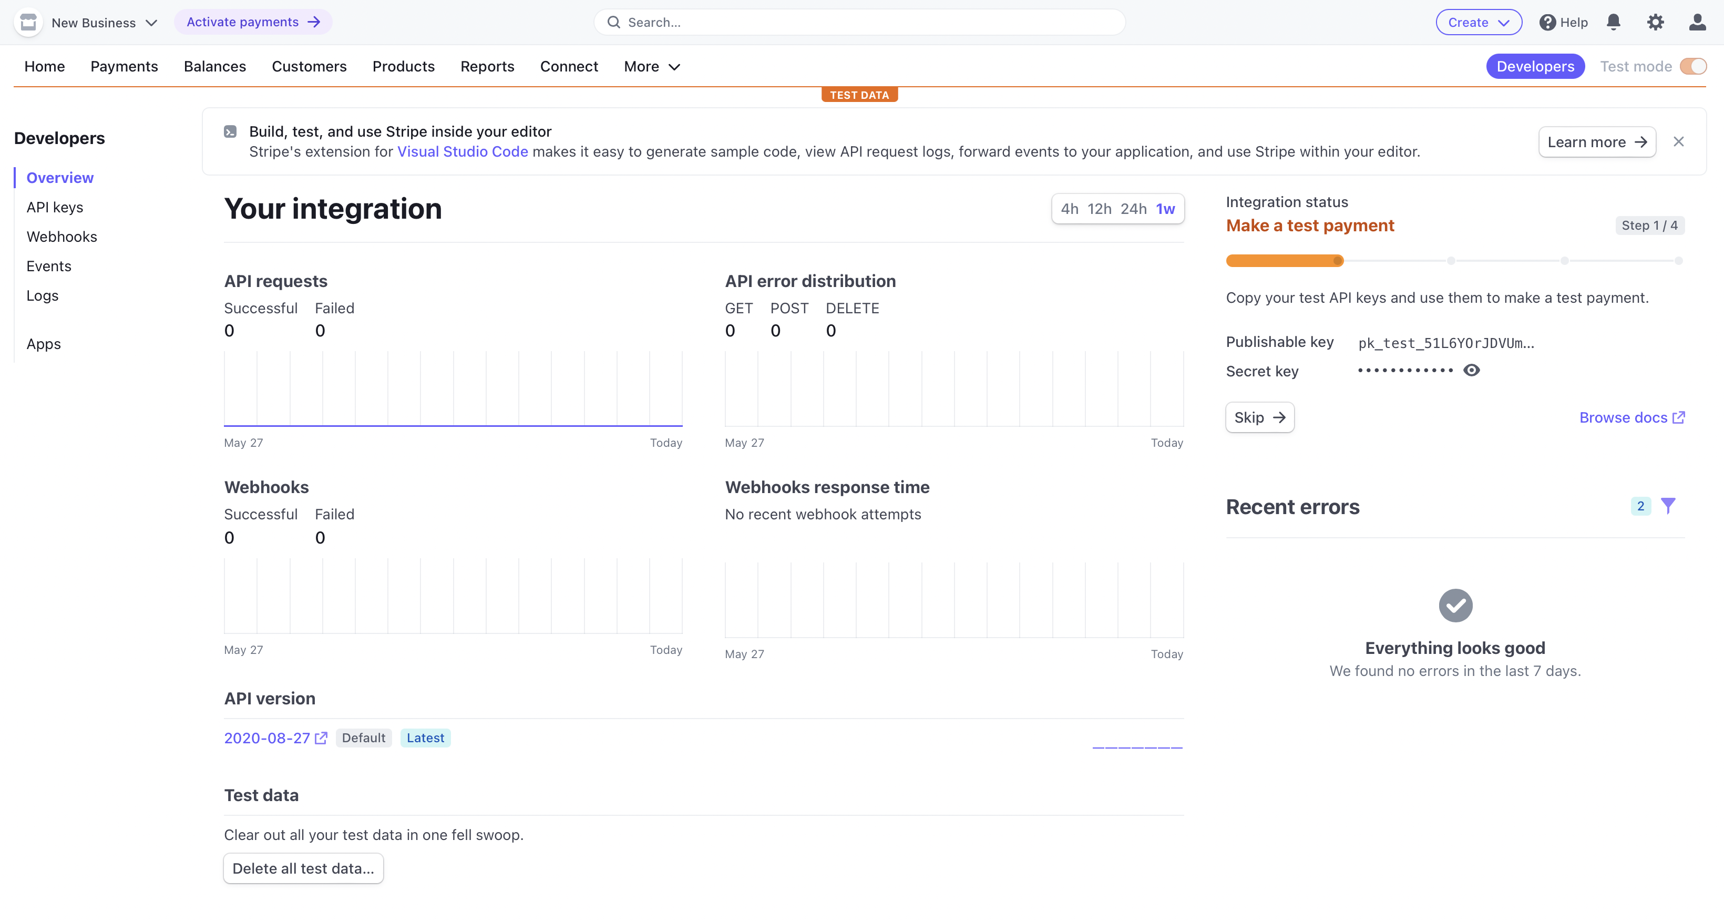Image resolution: width=1724 pixels, height=922 pixels.
Task: Click the Step 1 / 4 badge
Action: (1649, 226)
